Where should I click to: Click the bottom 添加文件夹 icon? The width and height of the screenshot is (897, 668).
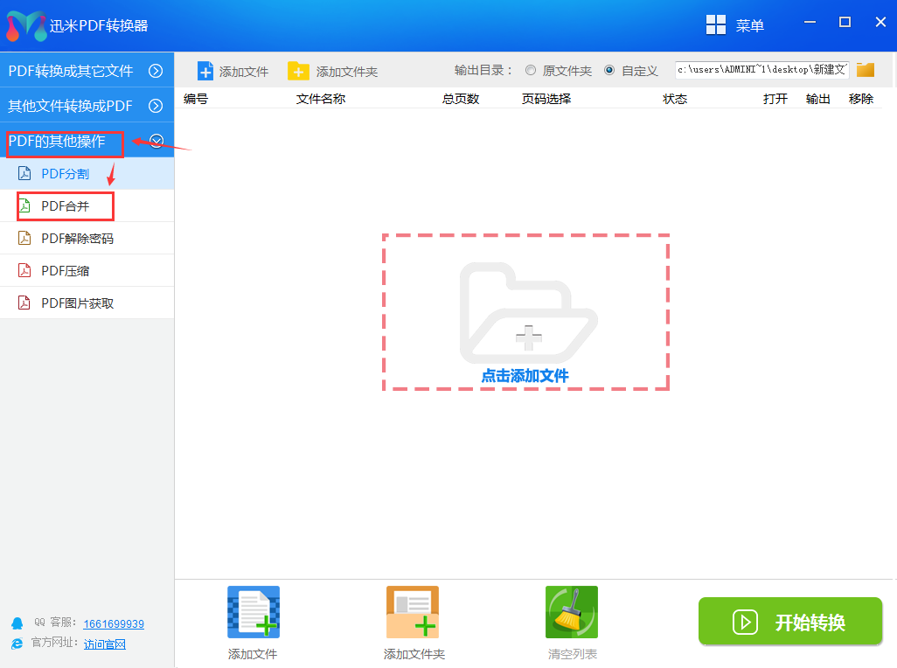pos(412,612)
